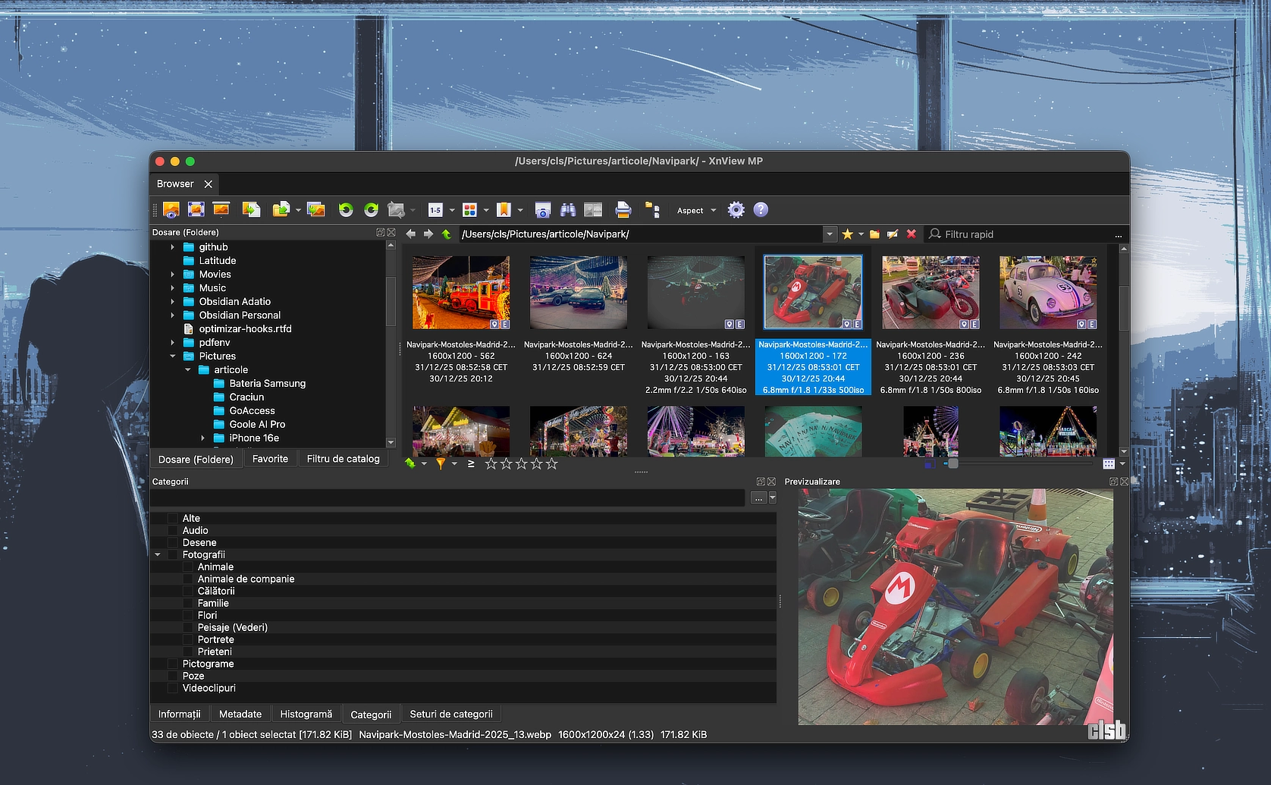Click the rotate left green arrow icon
The image size is (1271, 785).
point(346,210)
